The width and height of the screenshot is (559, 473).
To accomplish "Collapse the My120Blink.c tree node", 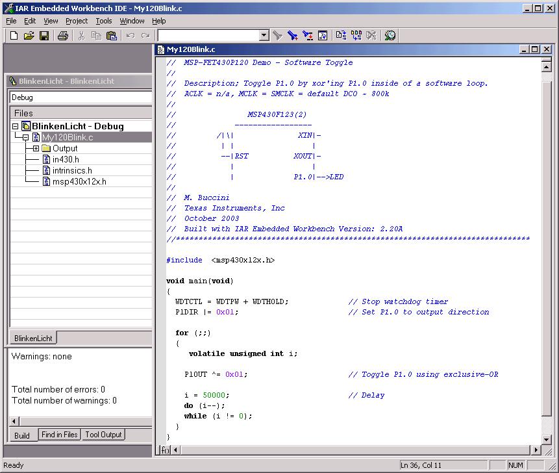I will [x=26, y=137].
